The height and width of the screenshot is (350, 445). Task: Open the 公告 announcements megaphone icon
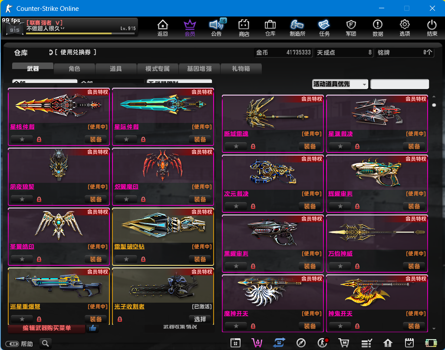point(217,27)
